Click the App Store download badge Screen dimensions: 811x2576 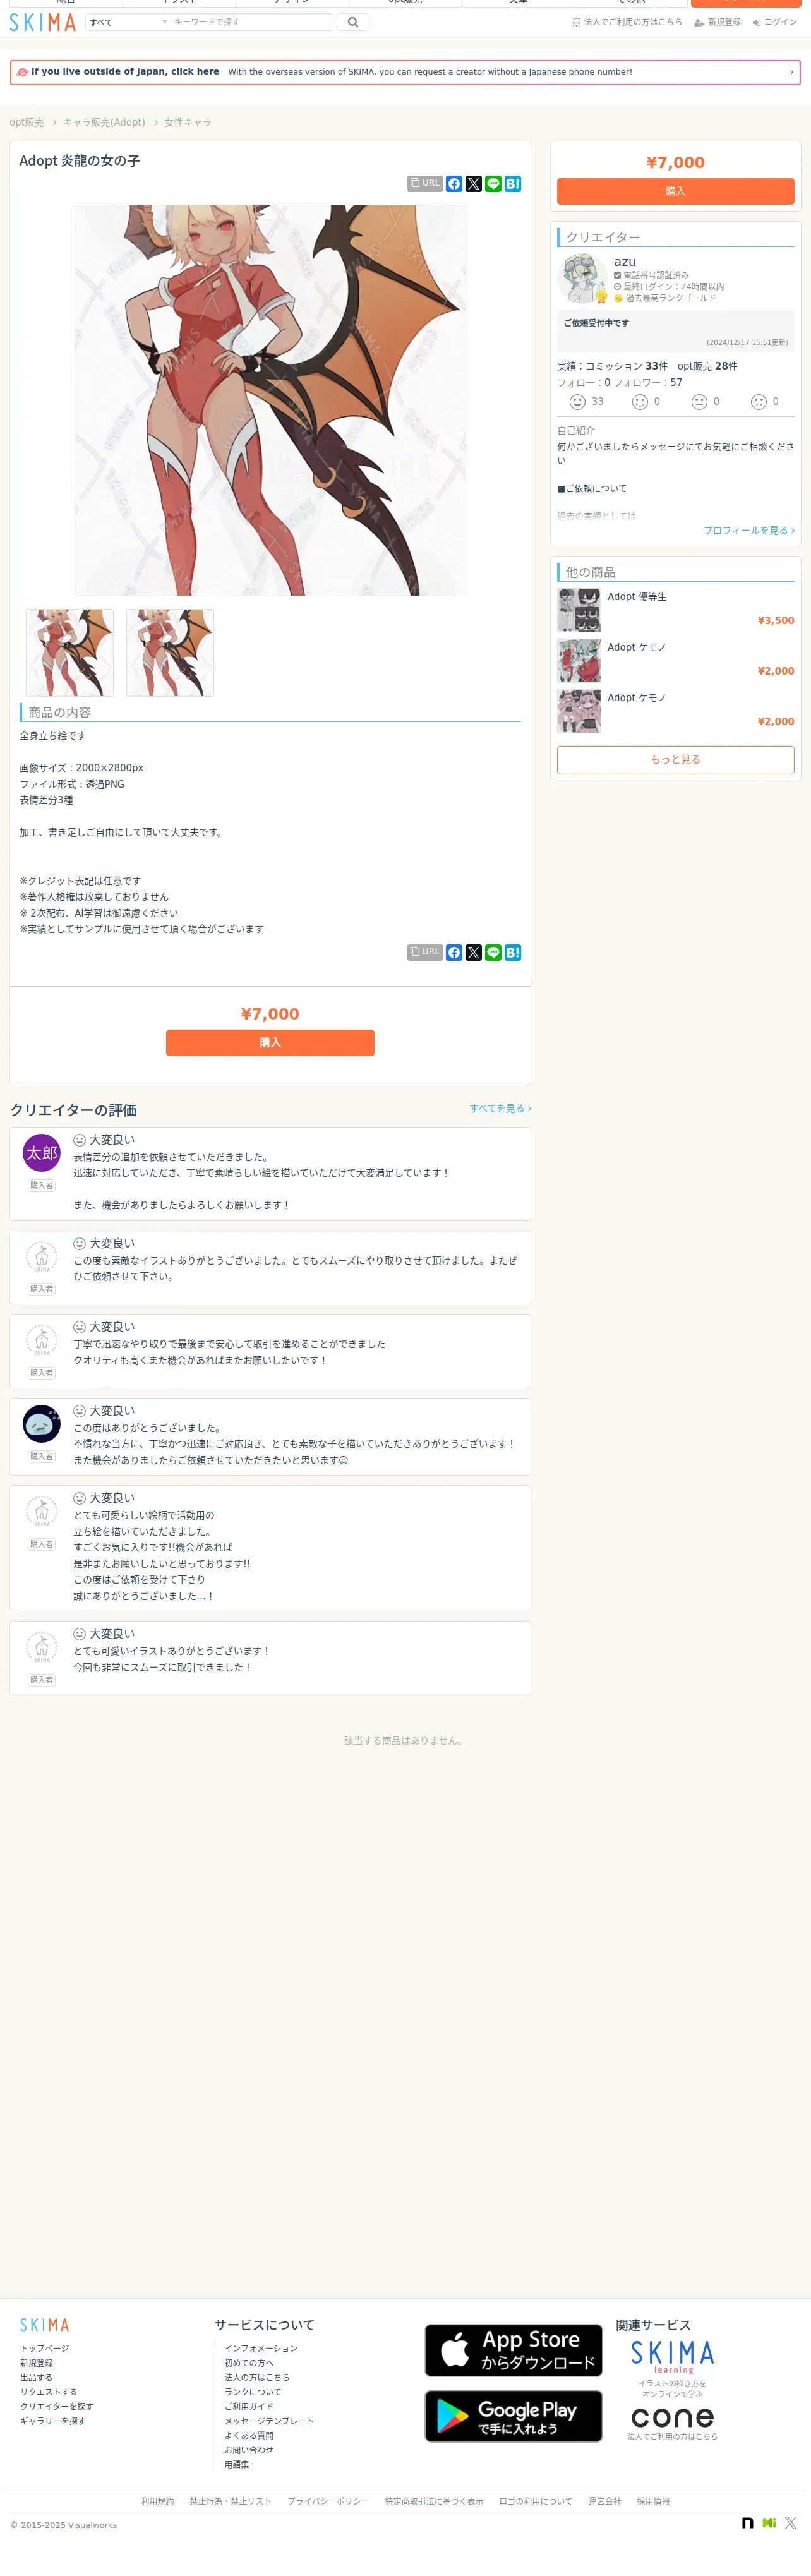coord(513,2350)
